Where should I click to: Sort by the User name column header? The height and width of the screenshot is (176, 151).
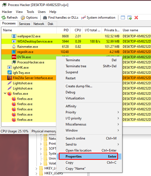[136, 30]
